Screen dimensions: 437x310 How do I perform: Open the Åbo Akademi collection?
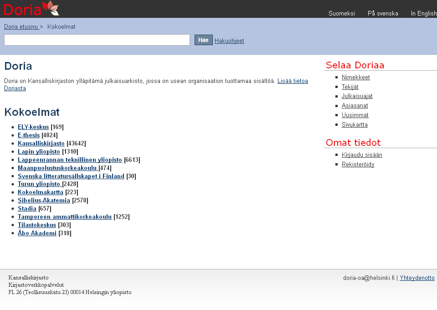37,233
